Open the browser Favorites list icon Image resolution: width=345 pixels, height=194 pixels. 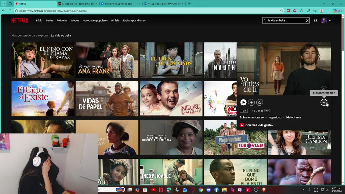pos(315,11)
